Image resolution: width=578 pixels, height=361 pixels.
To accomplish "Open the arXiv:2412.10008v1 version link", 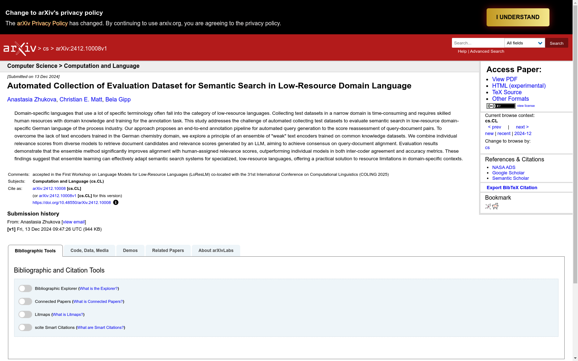I will click(57, 196).
